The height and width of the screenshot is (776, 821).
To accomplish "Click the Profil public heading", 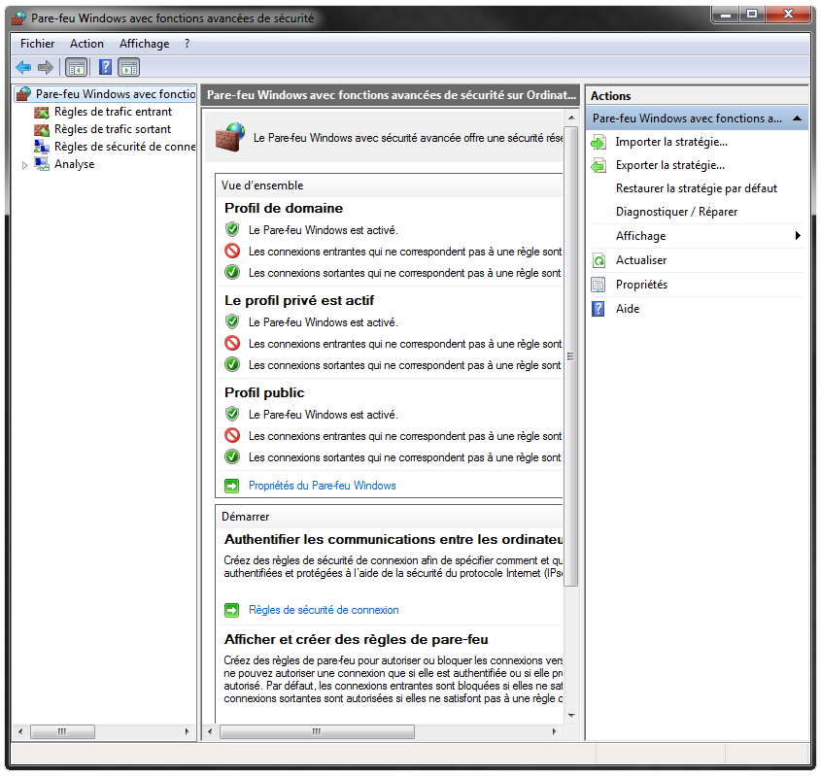I will pyautogui.click(x=264, y=393).
